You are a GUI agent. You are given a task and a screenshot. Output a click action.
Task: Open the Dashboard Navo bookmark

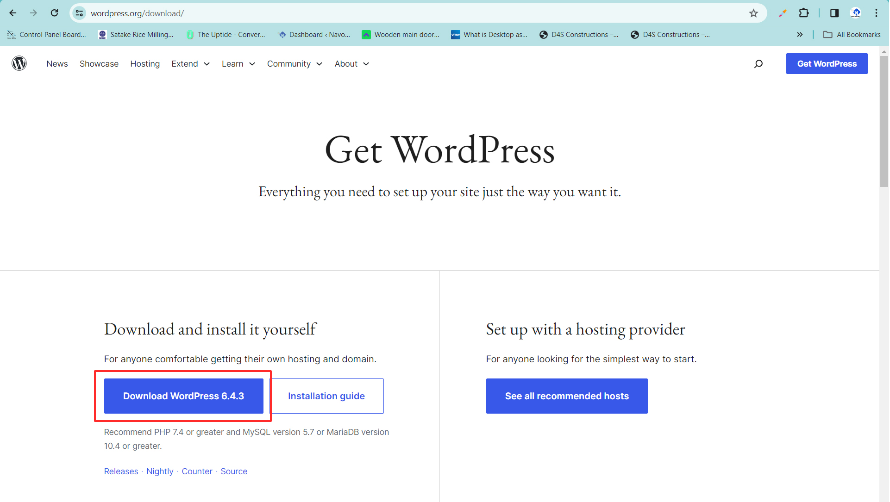click(x=315, y=34)
